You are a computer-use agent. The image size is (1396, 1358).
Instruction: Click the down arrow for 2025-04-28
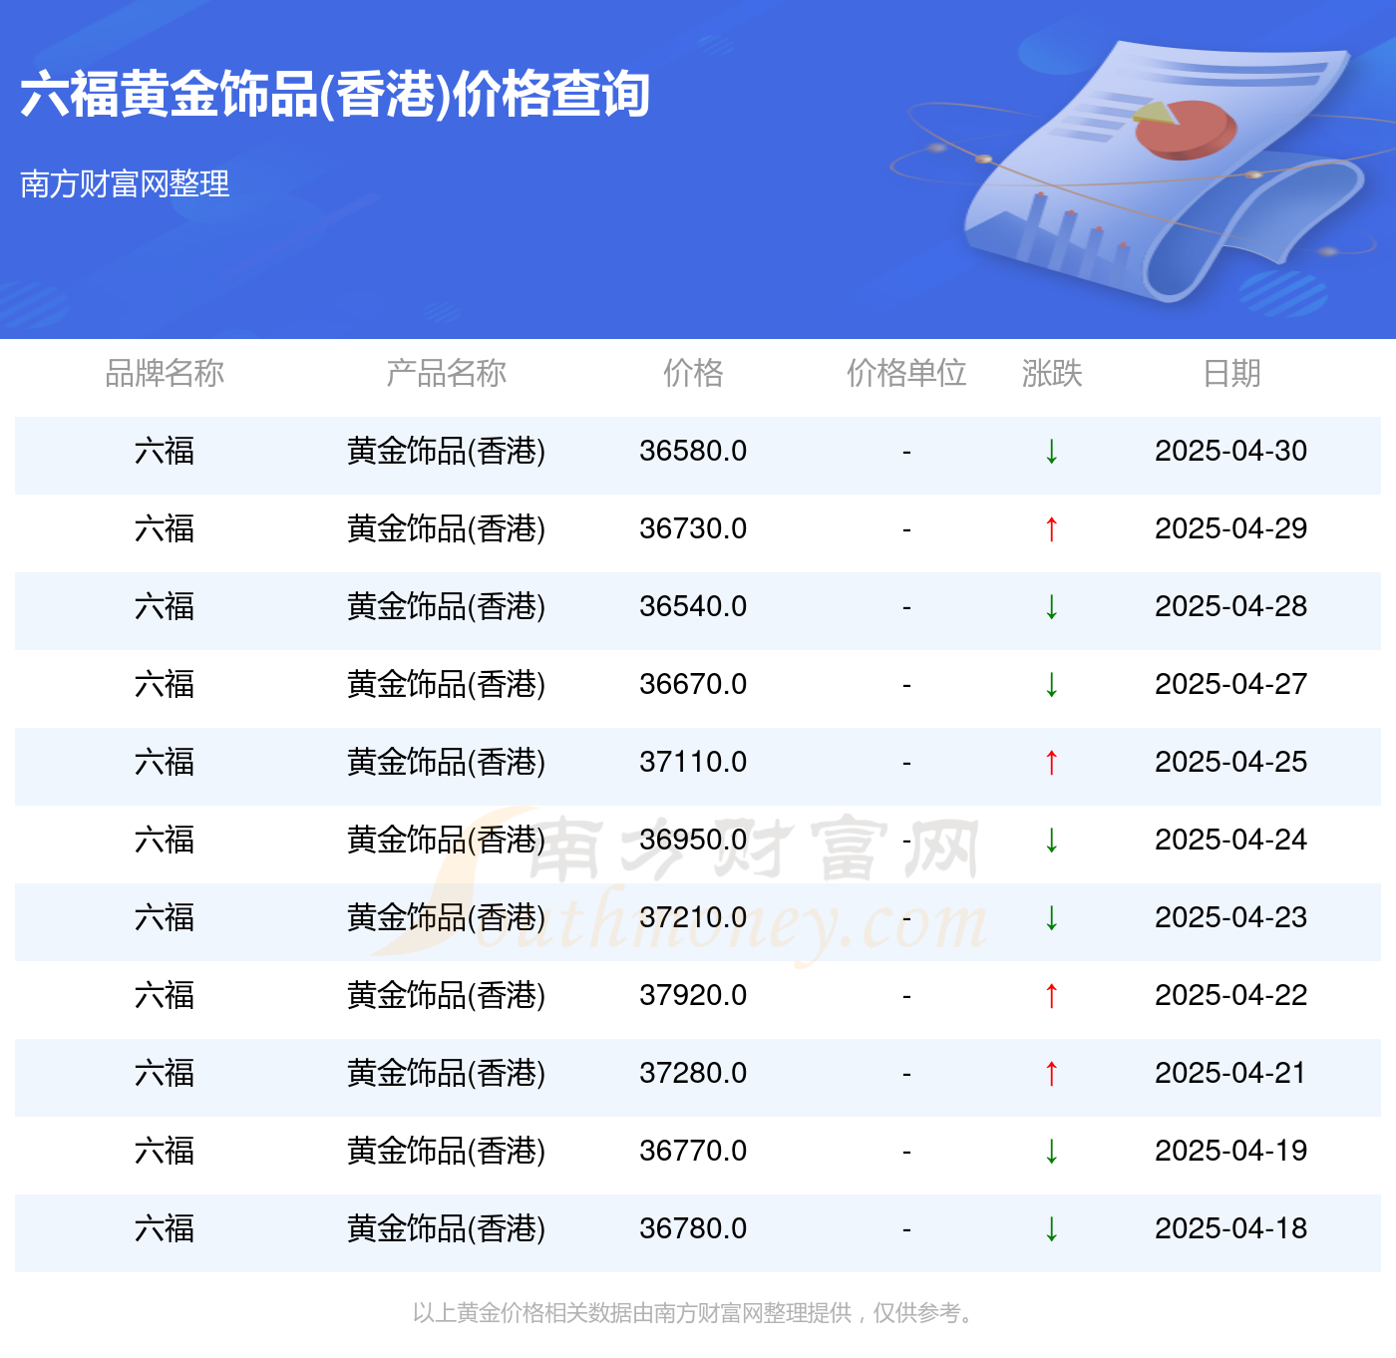(1051, 607)
